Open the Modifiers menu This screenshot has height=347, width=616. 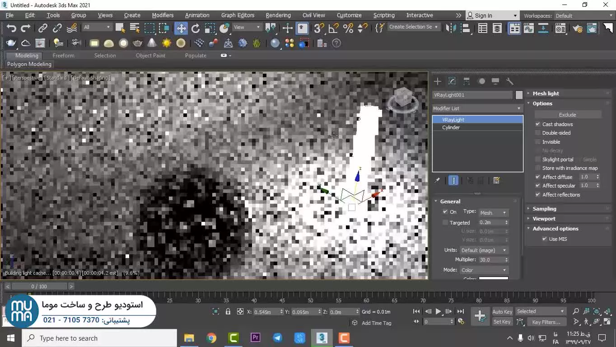(x=163, y=15)
